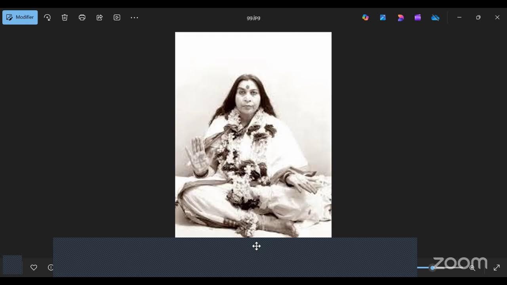Open Clipchamp video editor icon
The width and height of the screenshot is (507, 285).
(417, 17)
